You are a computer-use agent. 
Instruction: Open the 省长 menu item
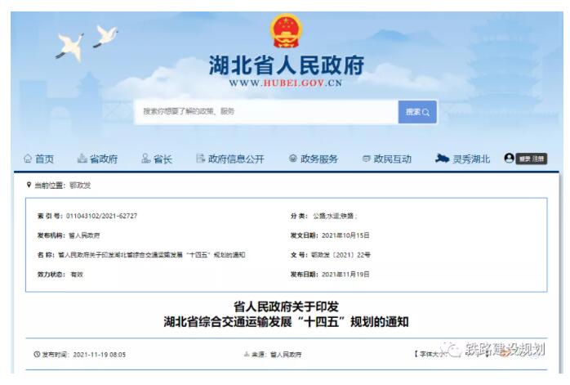[x=163, y=159]
